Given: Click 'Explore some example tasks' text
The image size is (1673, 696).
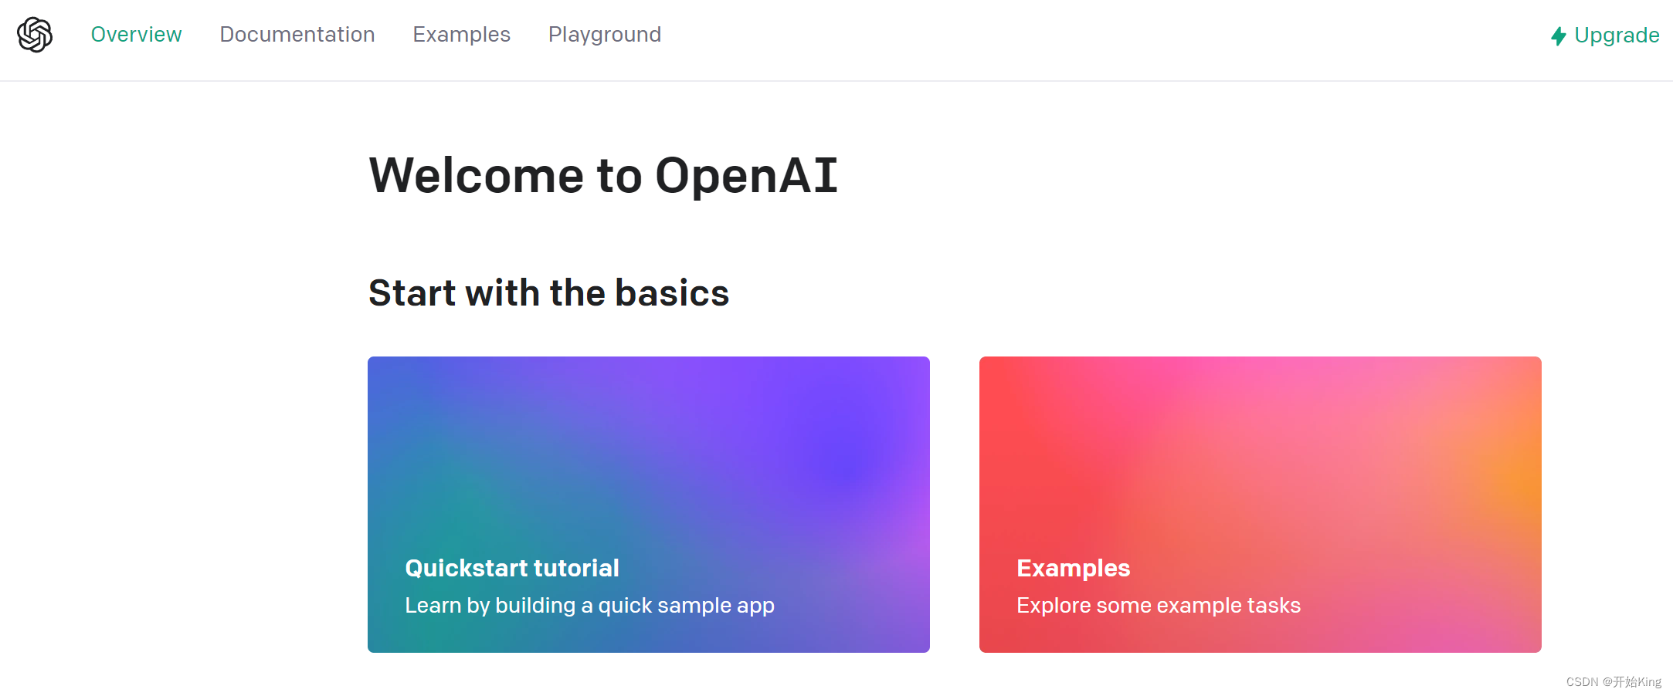Looking at the screenshot, I should (1159, 606).
